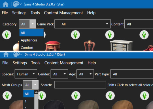Click the palette icon in the Category window
Image resolution: width=153 pixels, height=109 pixels.
(x=16, y=4)
